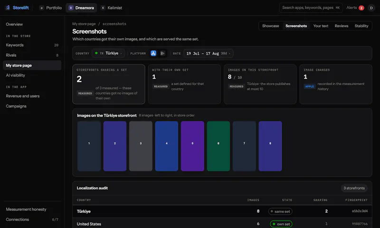This screenshot has height=228, width=380.
Task: Click fingerprint 99887766
Action: tap(360, 224)
